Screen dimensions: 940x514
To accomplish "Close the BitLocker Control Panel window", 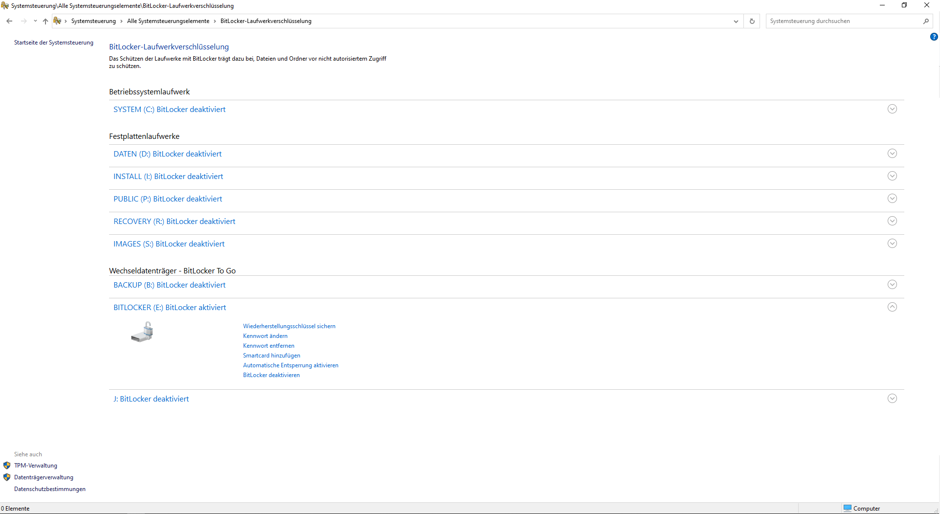I will [927, 5].
